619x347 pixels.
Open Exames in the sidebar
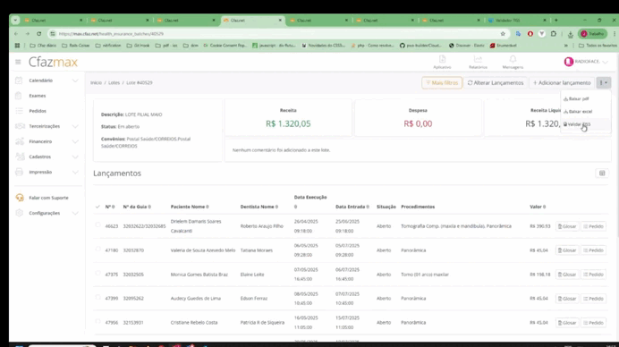click(x=37, y=96)
